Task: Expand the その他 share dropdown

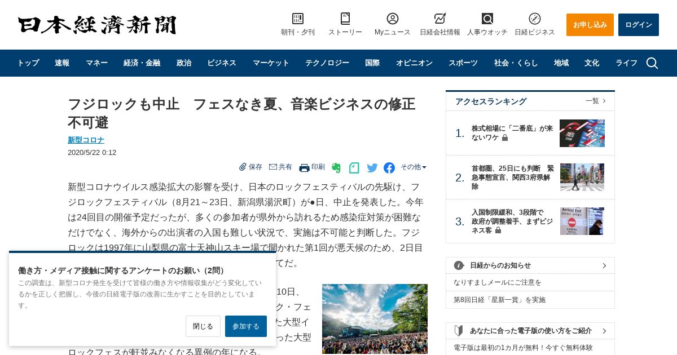Action: click(414, 167)
